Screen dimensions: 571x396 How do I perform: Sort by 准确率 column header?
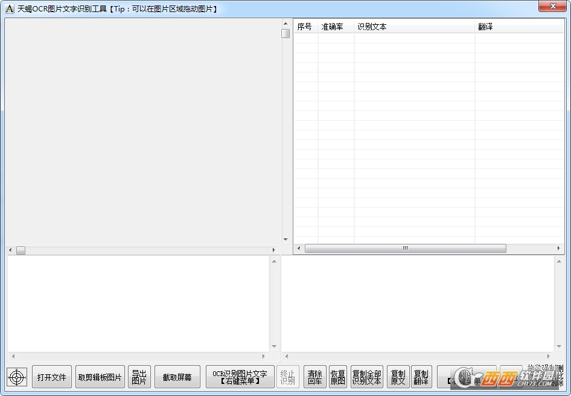point(336,27)
